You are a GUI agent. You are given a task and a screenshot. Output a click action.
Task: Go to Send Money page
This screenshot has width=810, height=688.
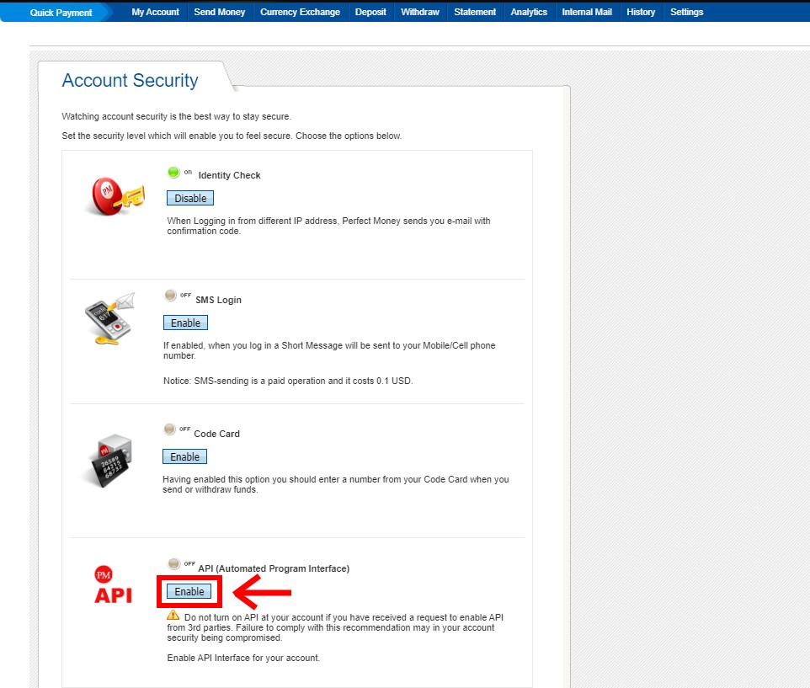pyautogui.click(x=219, y=13)
